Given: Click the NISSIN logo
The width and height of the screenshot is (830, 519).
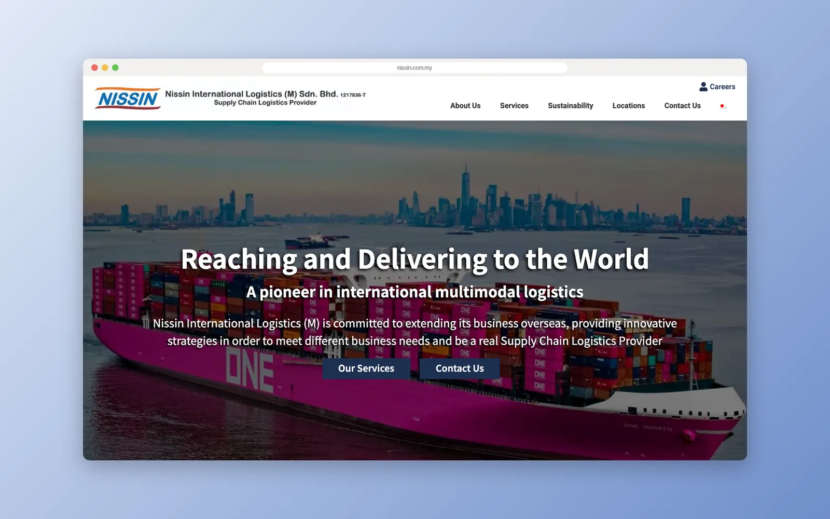Looking at the screenshot, I should click(128, 98).
